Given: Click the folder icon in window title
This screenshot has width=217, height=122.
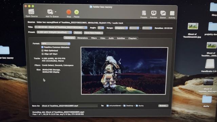Looking at the screenshot, I should [x=91, y=7].
